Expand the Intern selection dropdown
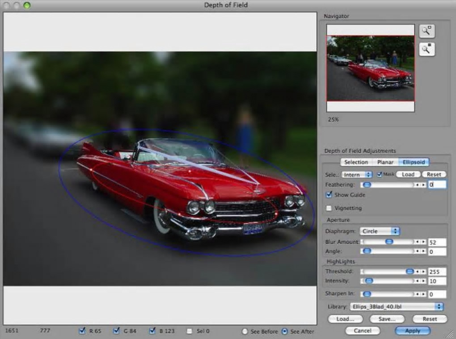 (x=357, y=175)
